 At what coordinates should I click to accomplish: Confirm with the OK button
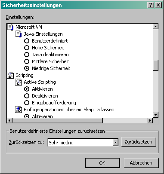pos(102,163)
